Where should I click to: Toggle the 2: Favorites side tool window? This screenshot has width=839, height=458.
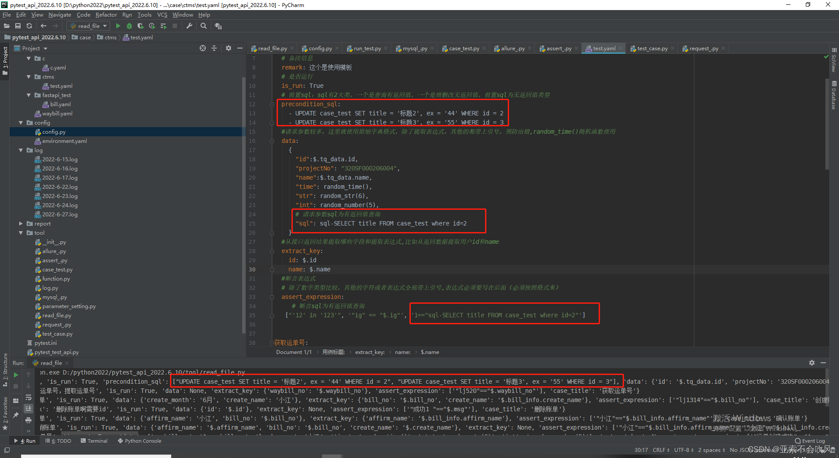(5, 414)
